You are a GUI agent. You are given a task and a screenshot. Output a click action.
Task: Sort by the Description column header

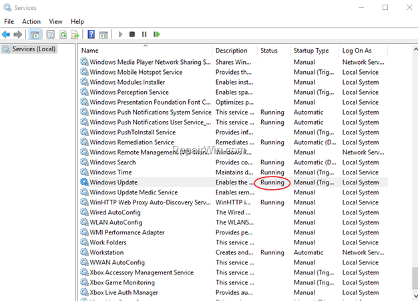(x=234, y=51)
